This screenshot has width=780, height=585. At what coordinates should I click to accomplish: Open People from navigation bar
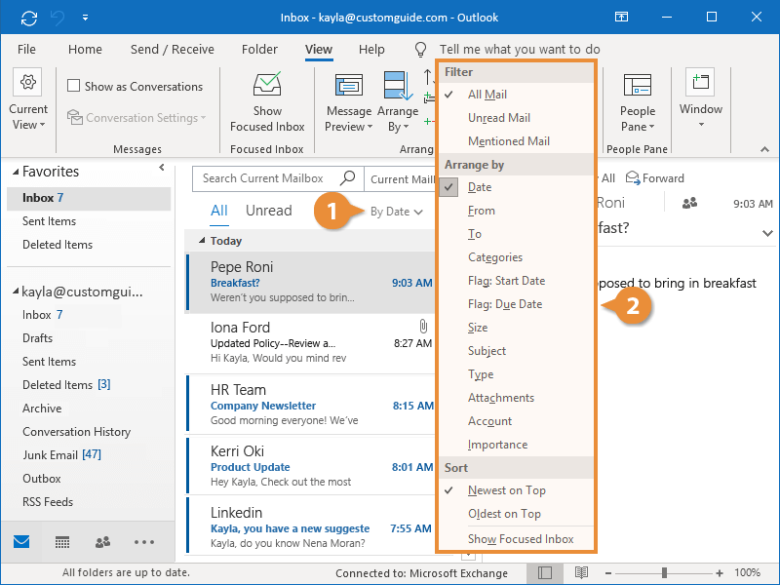pos(102,542)
